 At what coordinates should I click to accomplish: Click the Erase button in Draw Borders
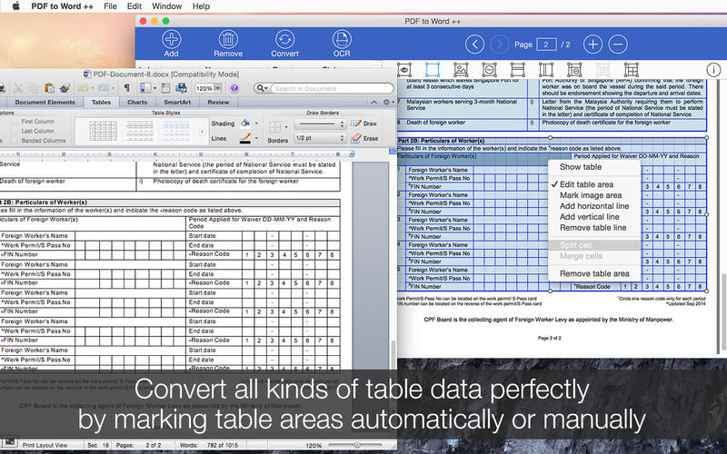point(363,138)
